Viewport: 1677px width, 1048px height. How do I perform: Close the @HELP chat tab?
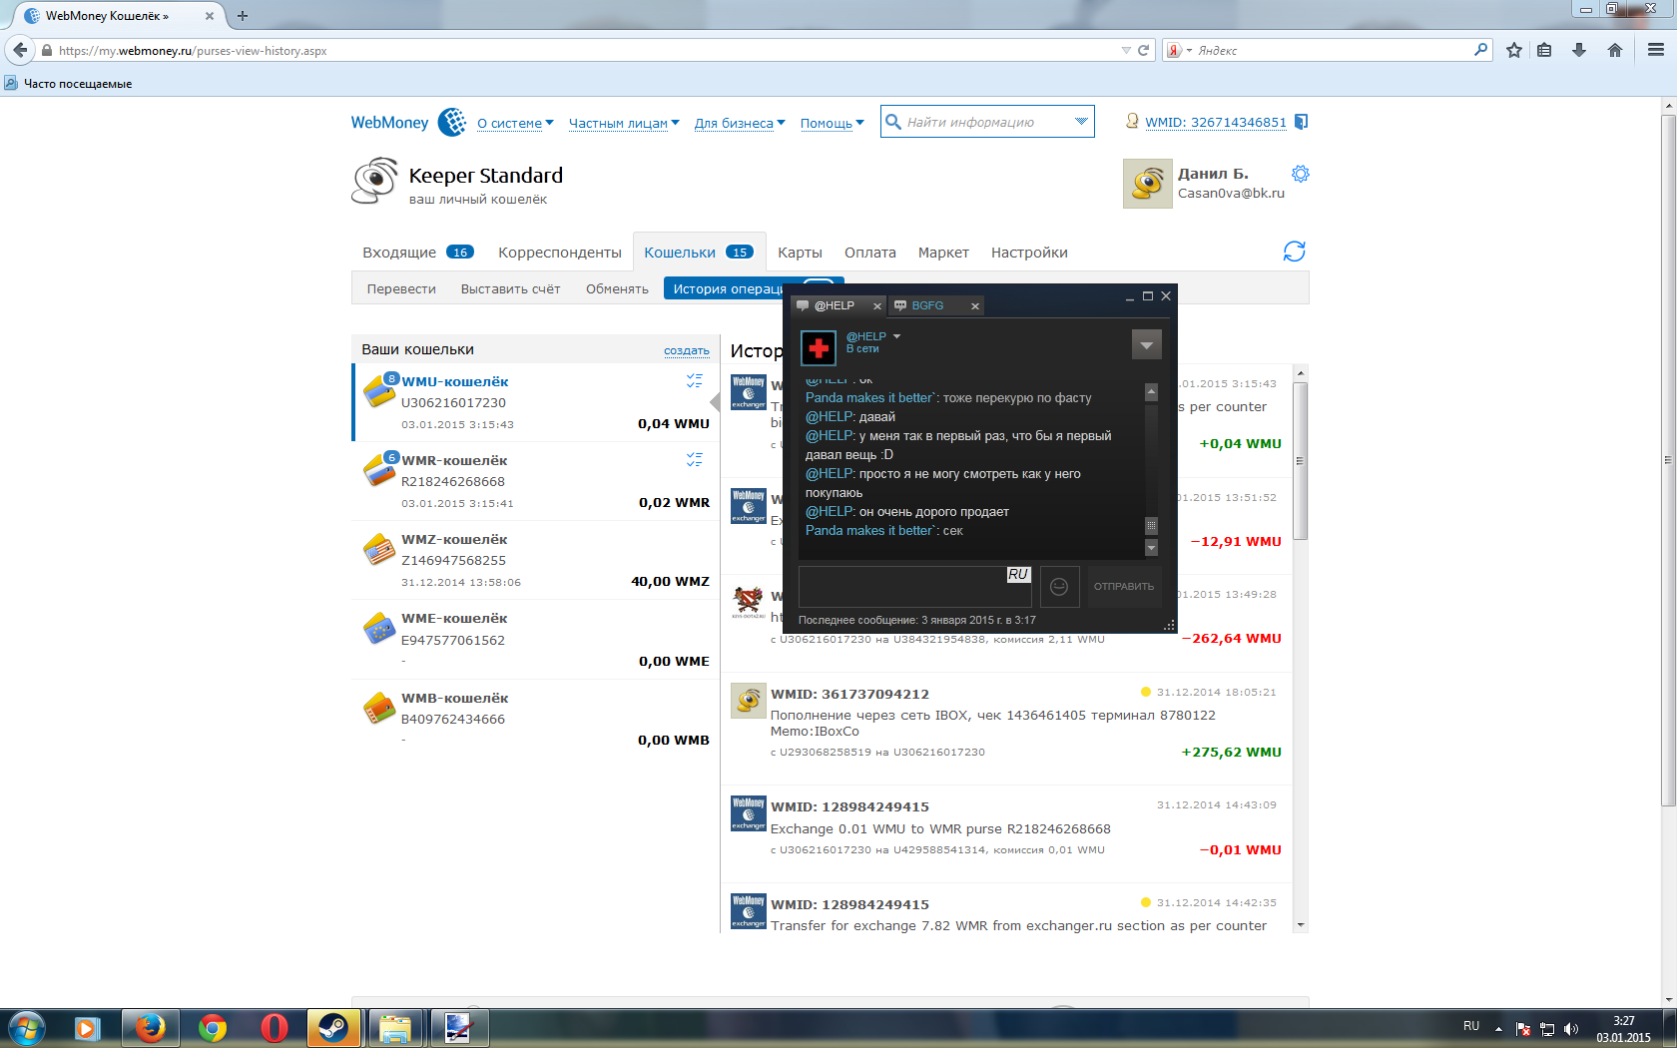(x=877, y=306)
